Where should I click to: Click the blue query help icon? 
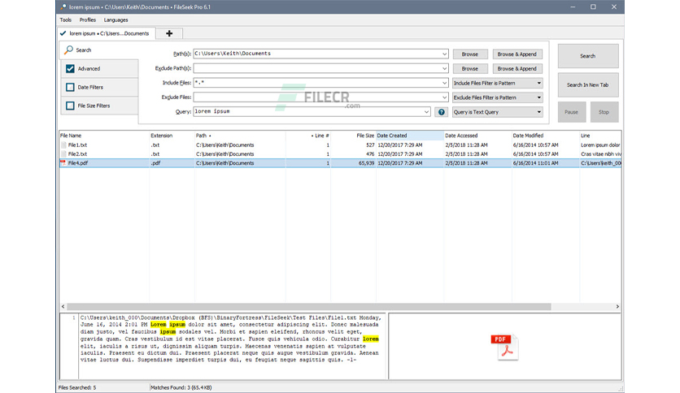(x=441, y=112)
